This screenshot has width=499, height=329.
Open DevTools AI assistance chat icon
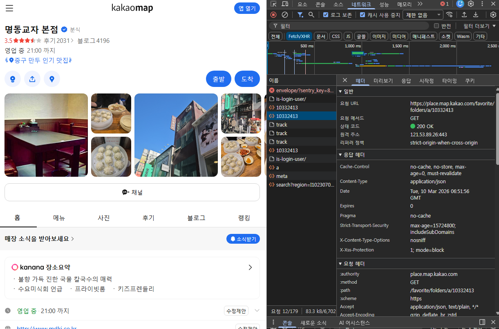[x=460, y=4]
